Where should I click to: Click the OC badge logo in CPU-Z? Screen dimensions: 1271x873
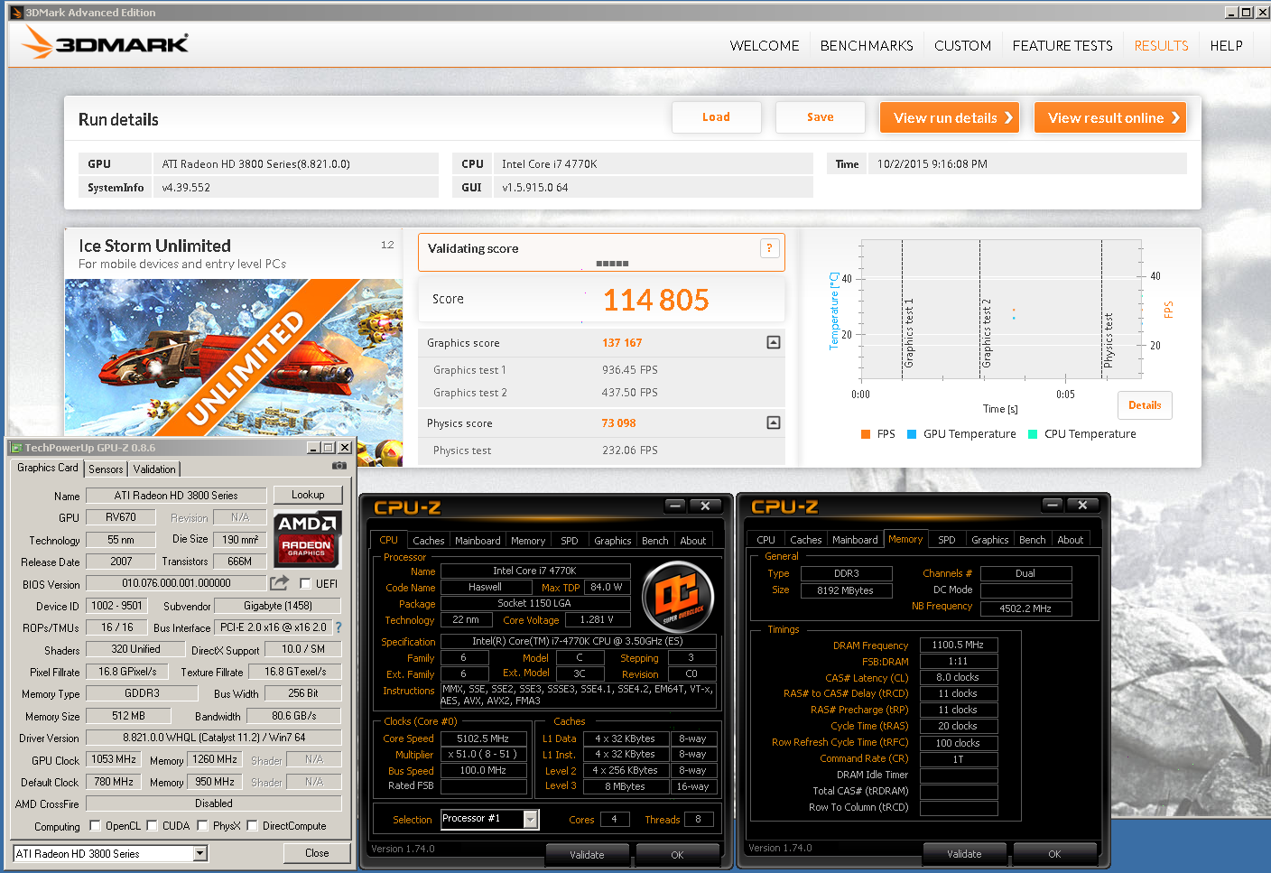[x=678, y=595]
